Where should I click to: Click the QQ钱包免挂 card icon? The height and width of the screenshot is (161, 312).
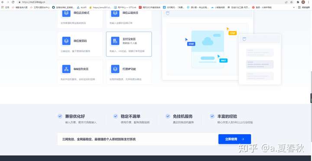pos(66,69)
